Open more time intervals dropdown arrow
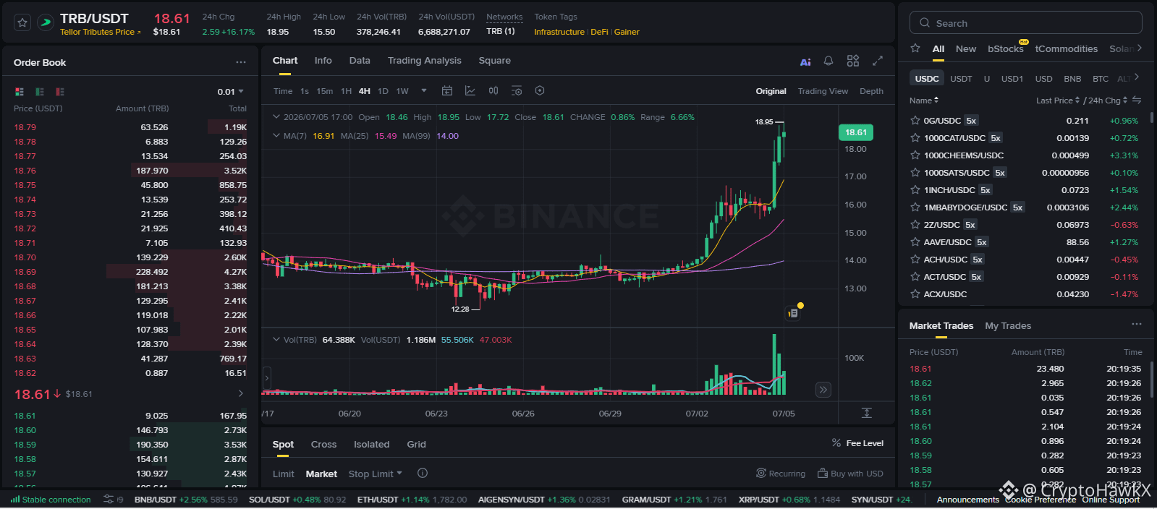This screenshot has width=1157, height=509. [424, 90]
